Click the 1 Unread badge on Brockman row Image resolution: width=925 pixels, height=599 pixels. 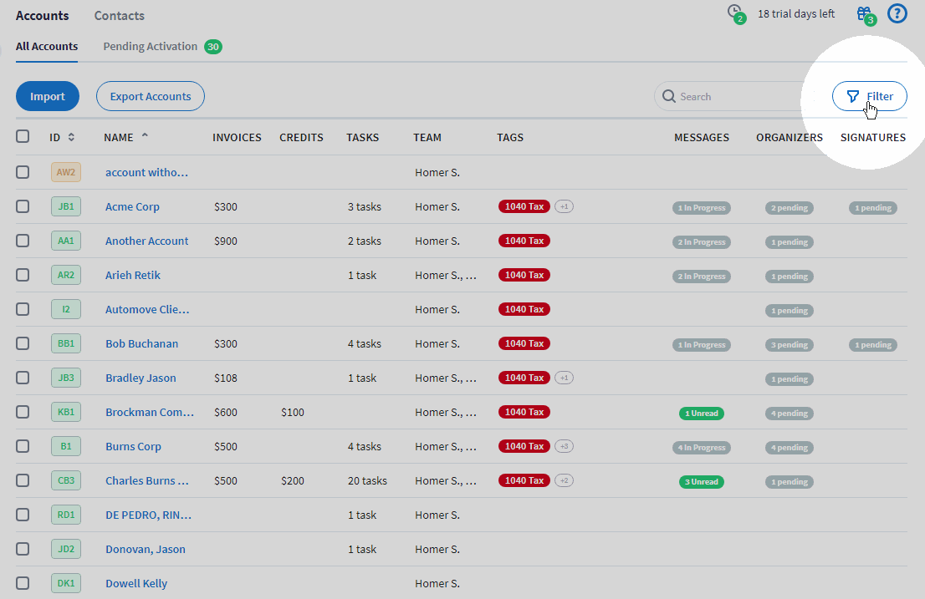tap(701, 412)
